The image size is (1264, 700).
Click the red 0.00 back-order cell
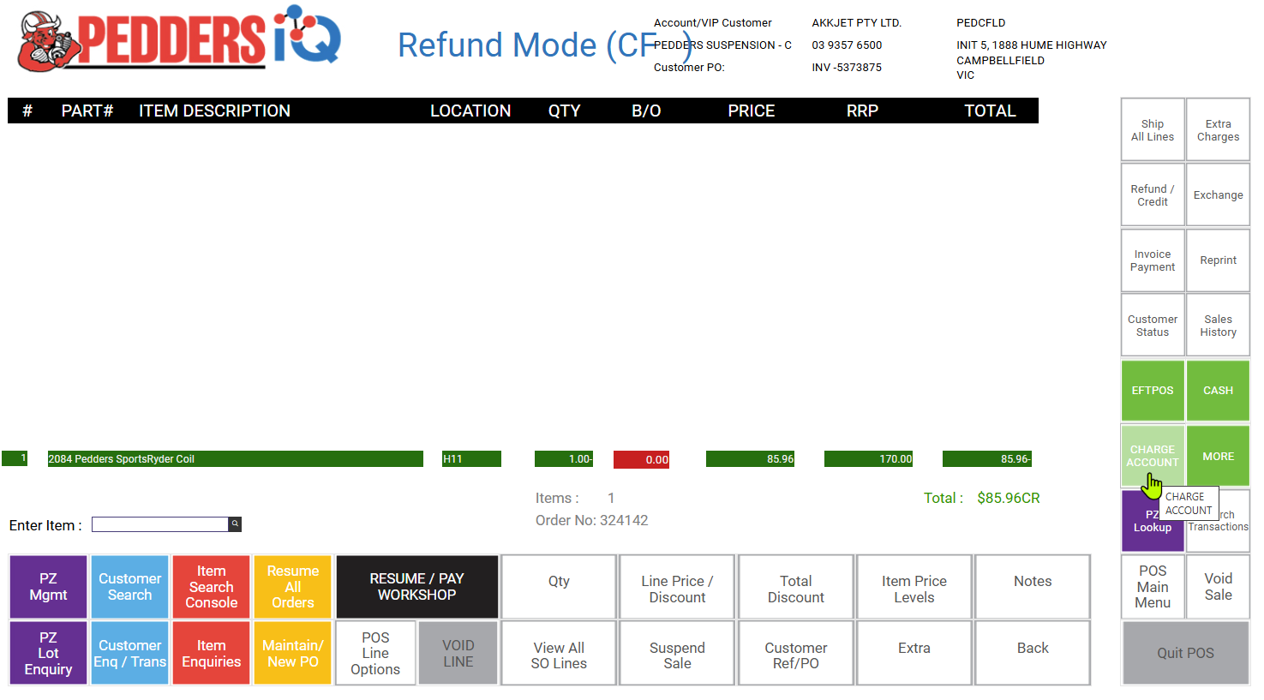click(641, 459)
